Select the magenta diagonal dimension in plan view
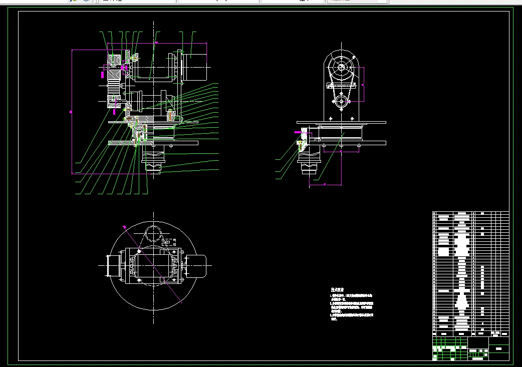 152,264
